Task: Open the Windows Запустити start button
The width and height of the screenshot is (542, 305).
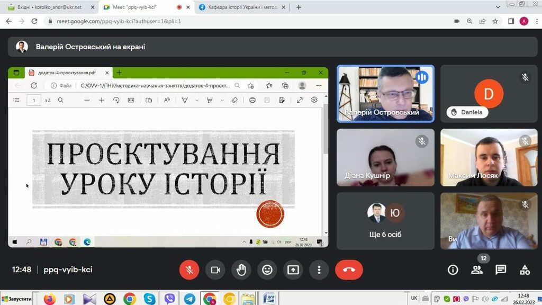Action: coord(17,299)
